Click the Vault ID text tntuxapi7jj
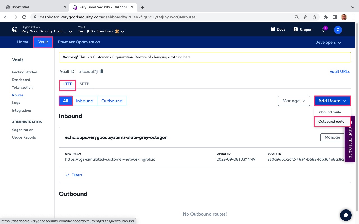 88,71
